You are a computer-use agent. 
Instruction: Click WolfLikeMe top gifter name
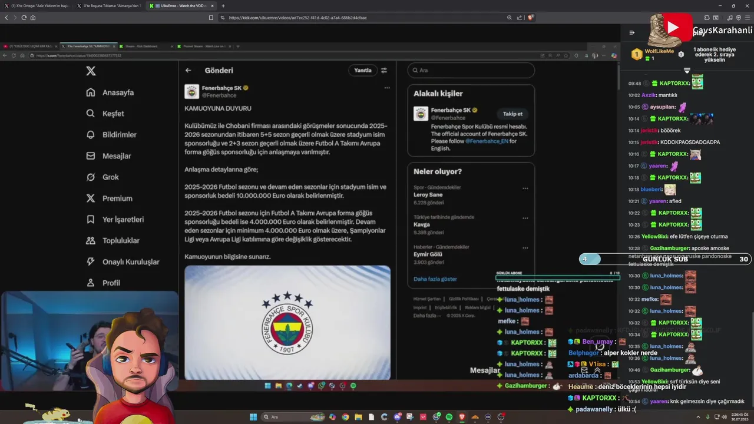tap(659, 51)
